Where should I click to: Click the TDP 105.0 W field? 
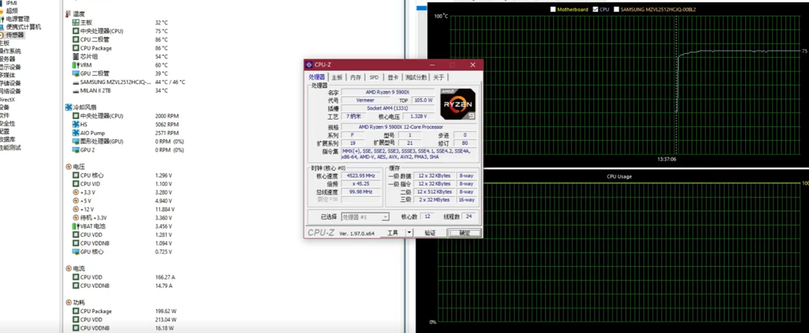[423, 100]
